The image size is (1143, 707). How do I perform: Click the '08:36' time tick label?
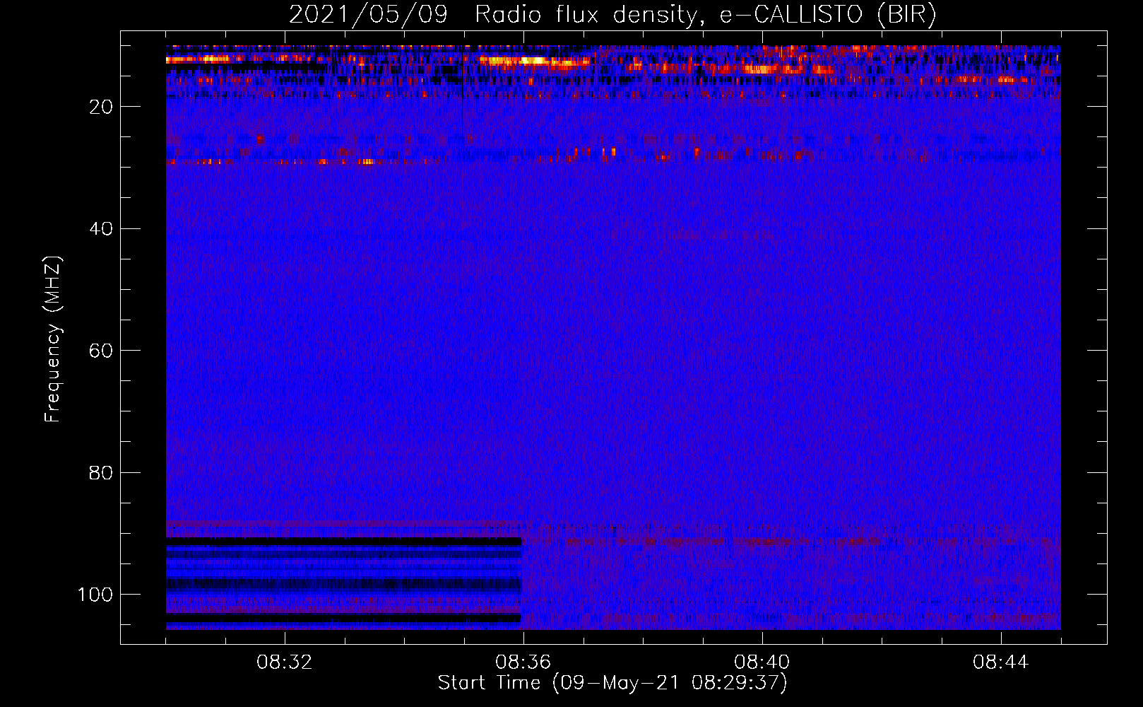(x=523, y=662)
